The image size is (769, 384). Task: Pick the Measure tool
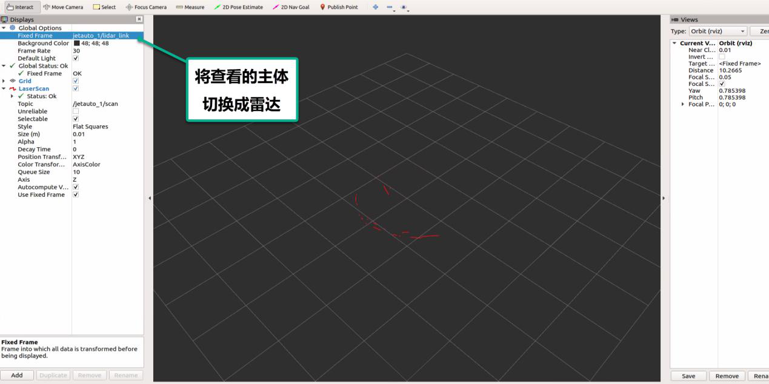190,7
